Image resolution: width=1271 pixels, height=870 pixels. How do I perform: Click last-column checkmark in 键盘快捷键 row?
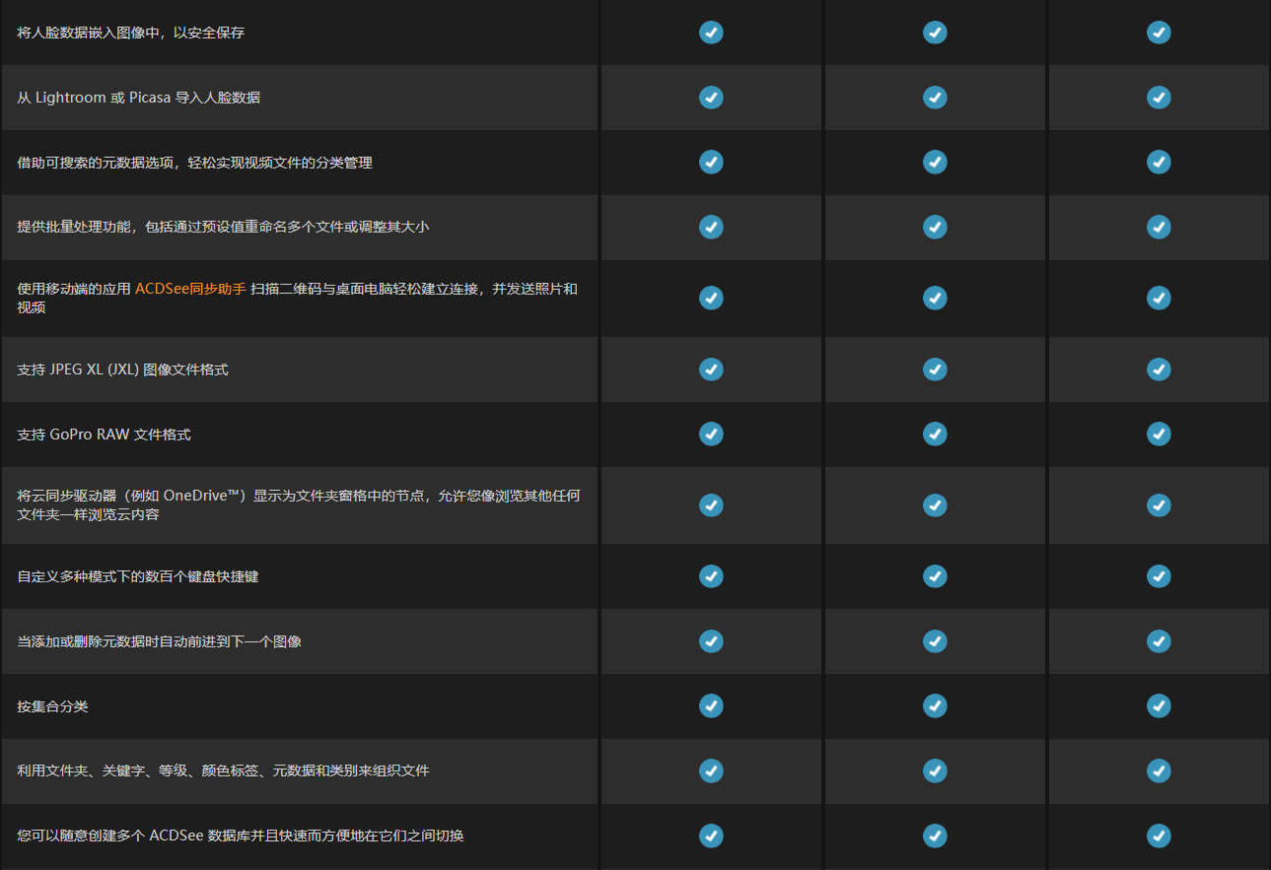tap(1159, 576)
